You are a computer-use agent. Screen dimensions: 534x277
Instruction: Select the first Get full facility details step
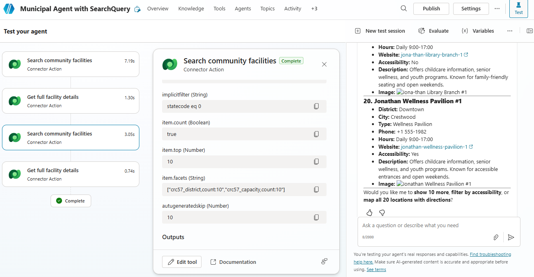click(x=70, y=101)
